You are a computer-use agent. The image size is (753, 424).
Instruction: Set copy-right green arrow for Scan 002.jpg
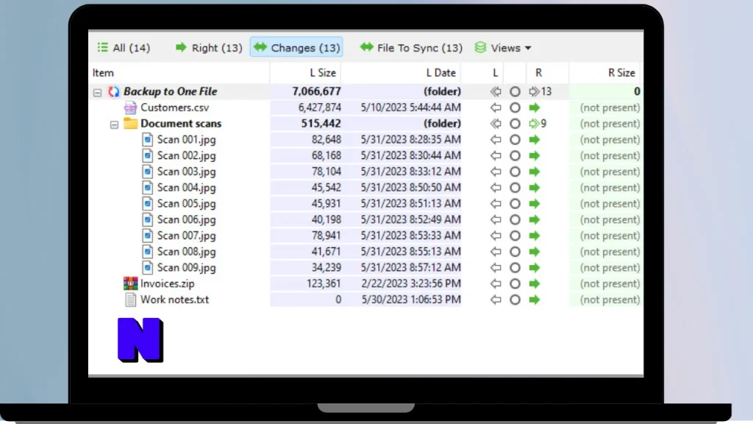click(534, 156)
